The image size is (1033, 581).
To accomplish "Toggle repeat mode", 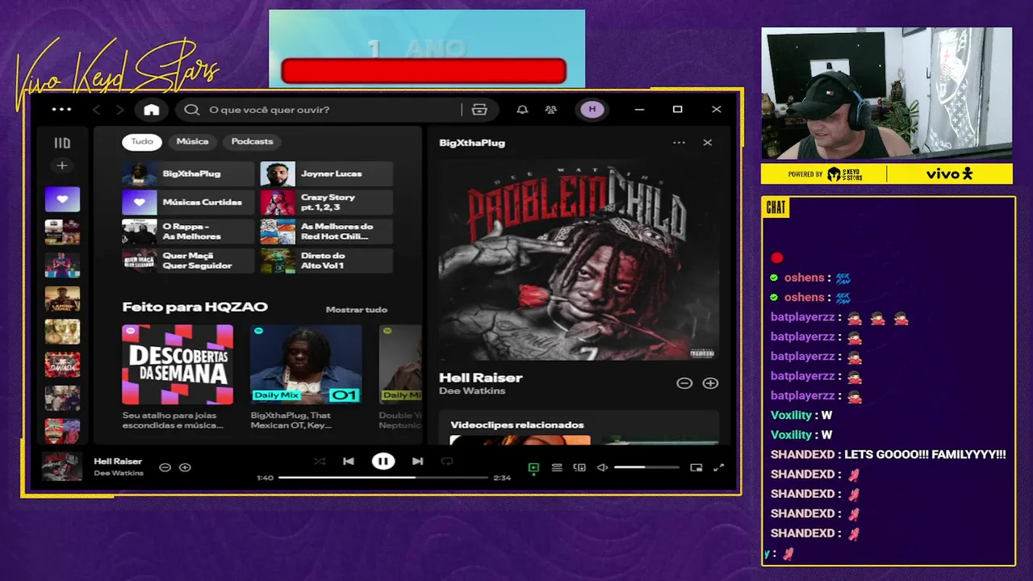I will (447, 462).
